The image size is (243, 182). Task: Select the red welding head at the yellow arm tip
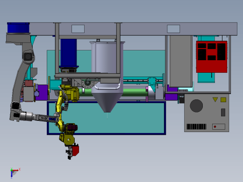point(75,150)
